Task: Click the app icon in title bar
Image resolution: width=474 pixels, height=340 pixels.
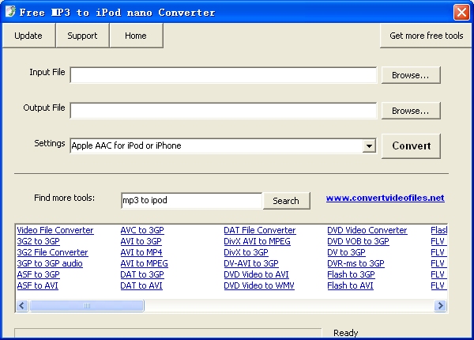Action: 10,12
